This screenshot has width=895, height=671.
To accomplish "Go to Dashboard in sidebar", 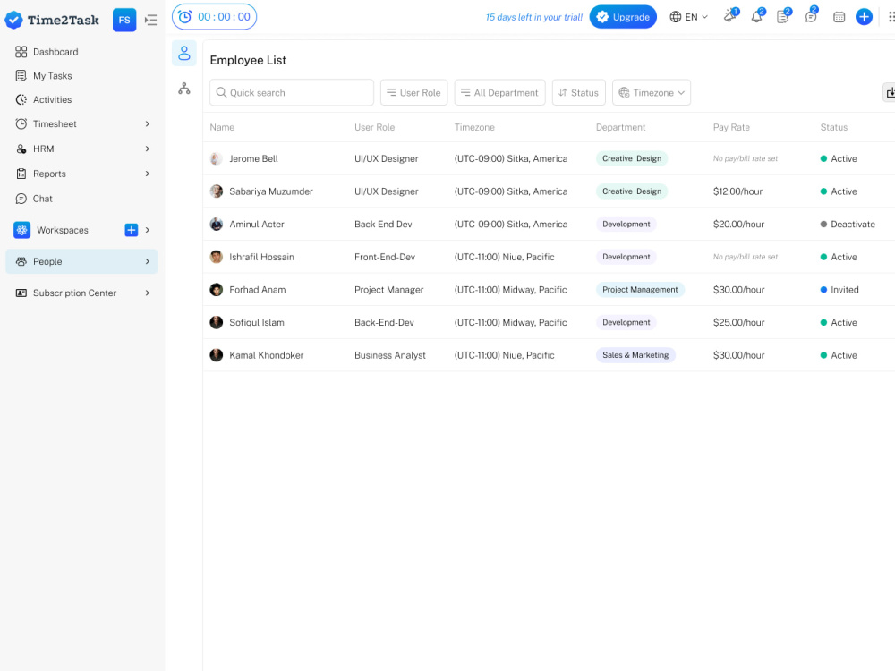I will pos(55,52).
